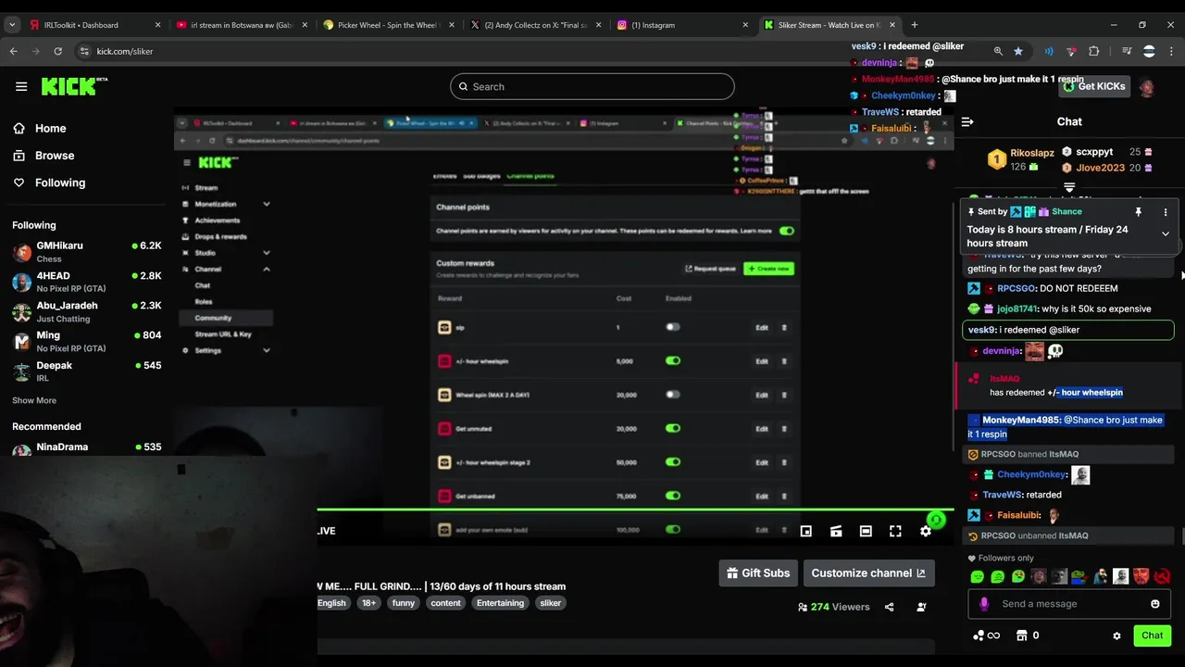Image resolution: width=1185 pixels, height=667 pixels.
Task: Select the Entertaining tag
Action: (500, 603)
